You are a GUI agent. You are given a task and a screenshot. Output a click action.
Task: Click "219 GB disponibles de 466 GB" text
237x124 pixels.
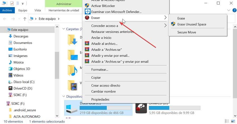tap(102, 113)
